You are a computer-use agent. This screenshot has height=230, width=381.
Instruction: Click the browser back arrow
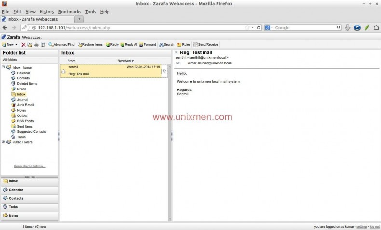[x=5, y=27]
